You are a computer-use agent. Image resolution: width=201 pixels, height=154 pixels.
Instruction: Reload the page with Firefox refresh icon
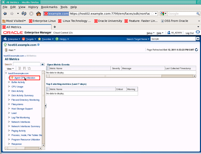(x=24, y=13)
